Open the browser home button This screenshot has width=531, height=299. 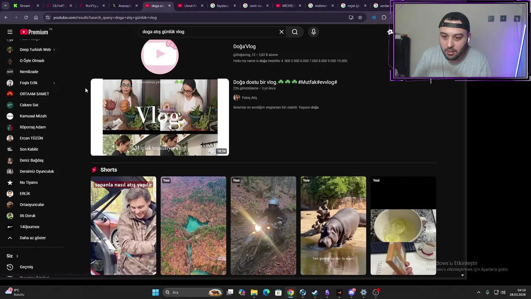[x=36, y=17]
